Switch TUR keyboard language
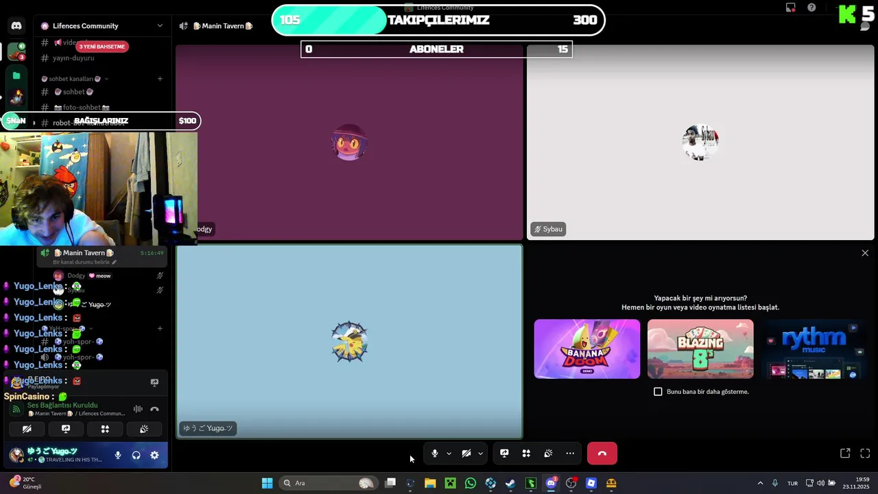 [793, 483]
